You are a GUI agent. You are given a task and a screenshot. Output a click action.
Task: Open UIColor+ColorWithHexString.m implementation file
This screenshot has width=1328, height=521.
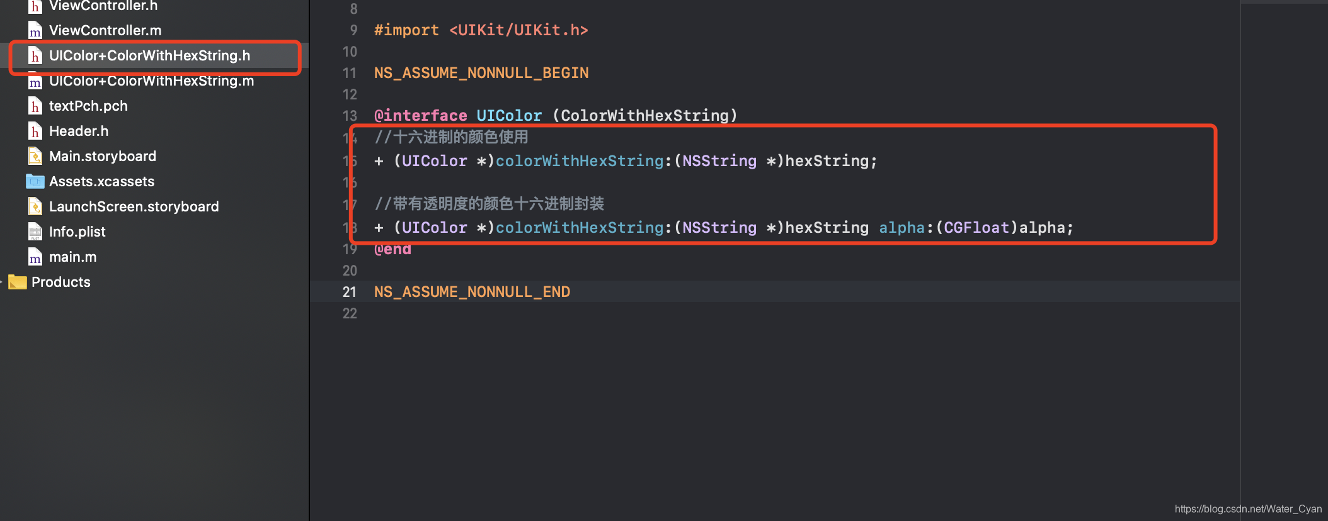152,81
